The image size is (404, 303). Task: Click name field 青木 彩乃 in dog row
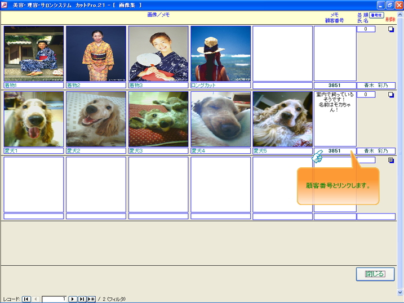click(x=376, y=150)
